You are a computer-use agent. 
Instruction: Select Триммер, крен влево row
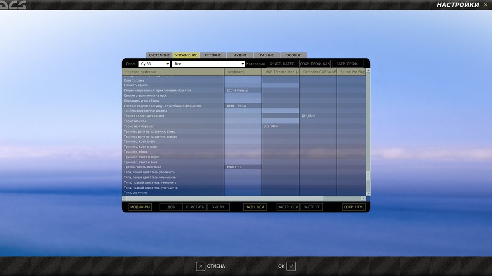[173, 141]
